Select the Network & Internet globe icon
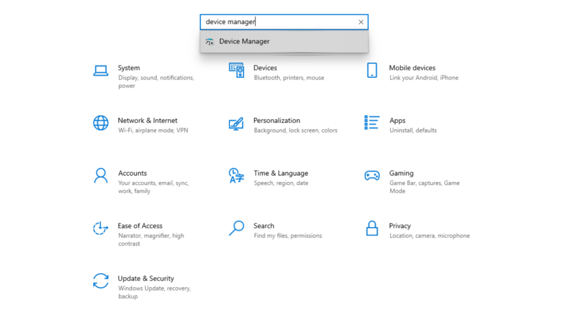This screenshot has width=570, height=320. point(101,123)
